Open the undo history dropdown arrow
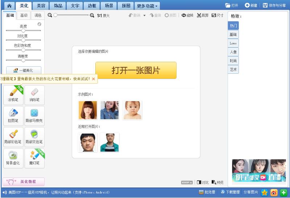 (144, 16)
